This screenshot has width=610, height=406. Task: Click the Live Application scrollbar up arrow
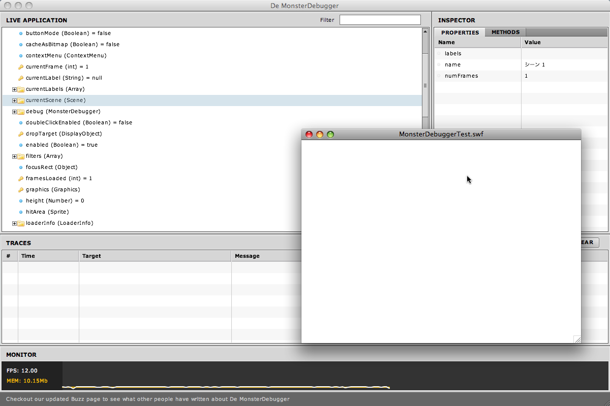[425, 31]
